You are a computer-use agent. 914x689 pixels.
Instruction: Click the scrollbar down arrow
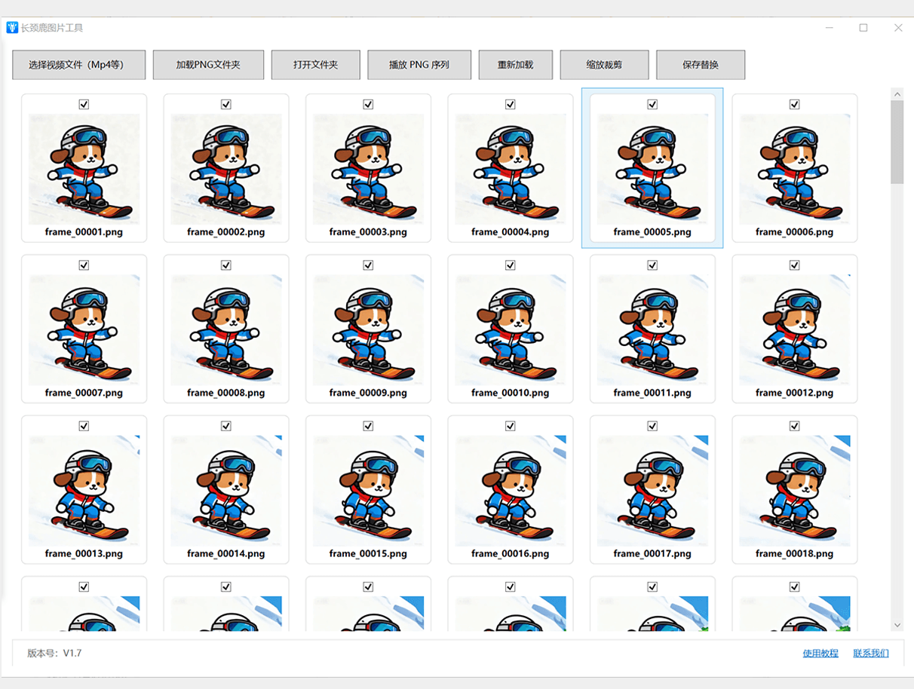pos(897,625)
